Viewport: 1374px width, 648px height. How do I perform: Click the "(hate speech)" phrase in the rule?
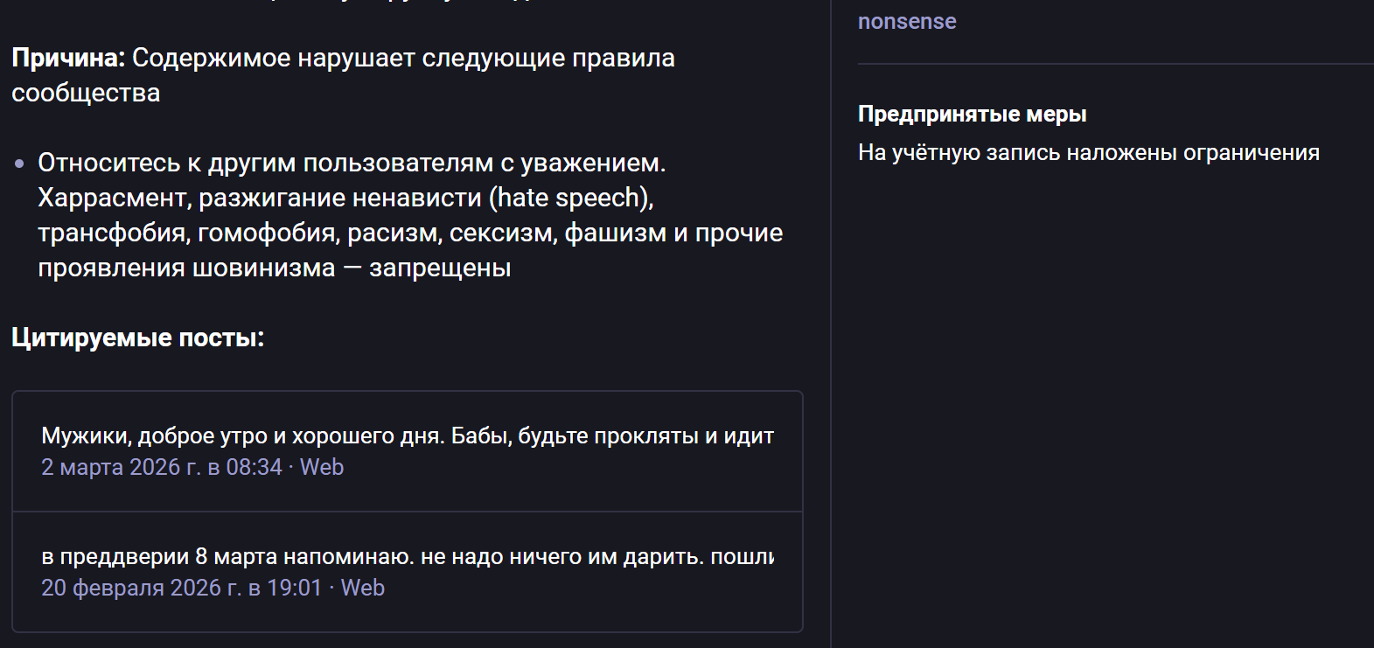[571, 199]
